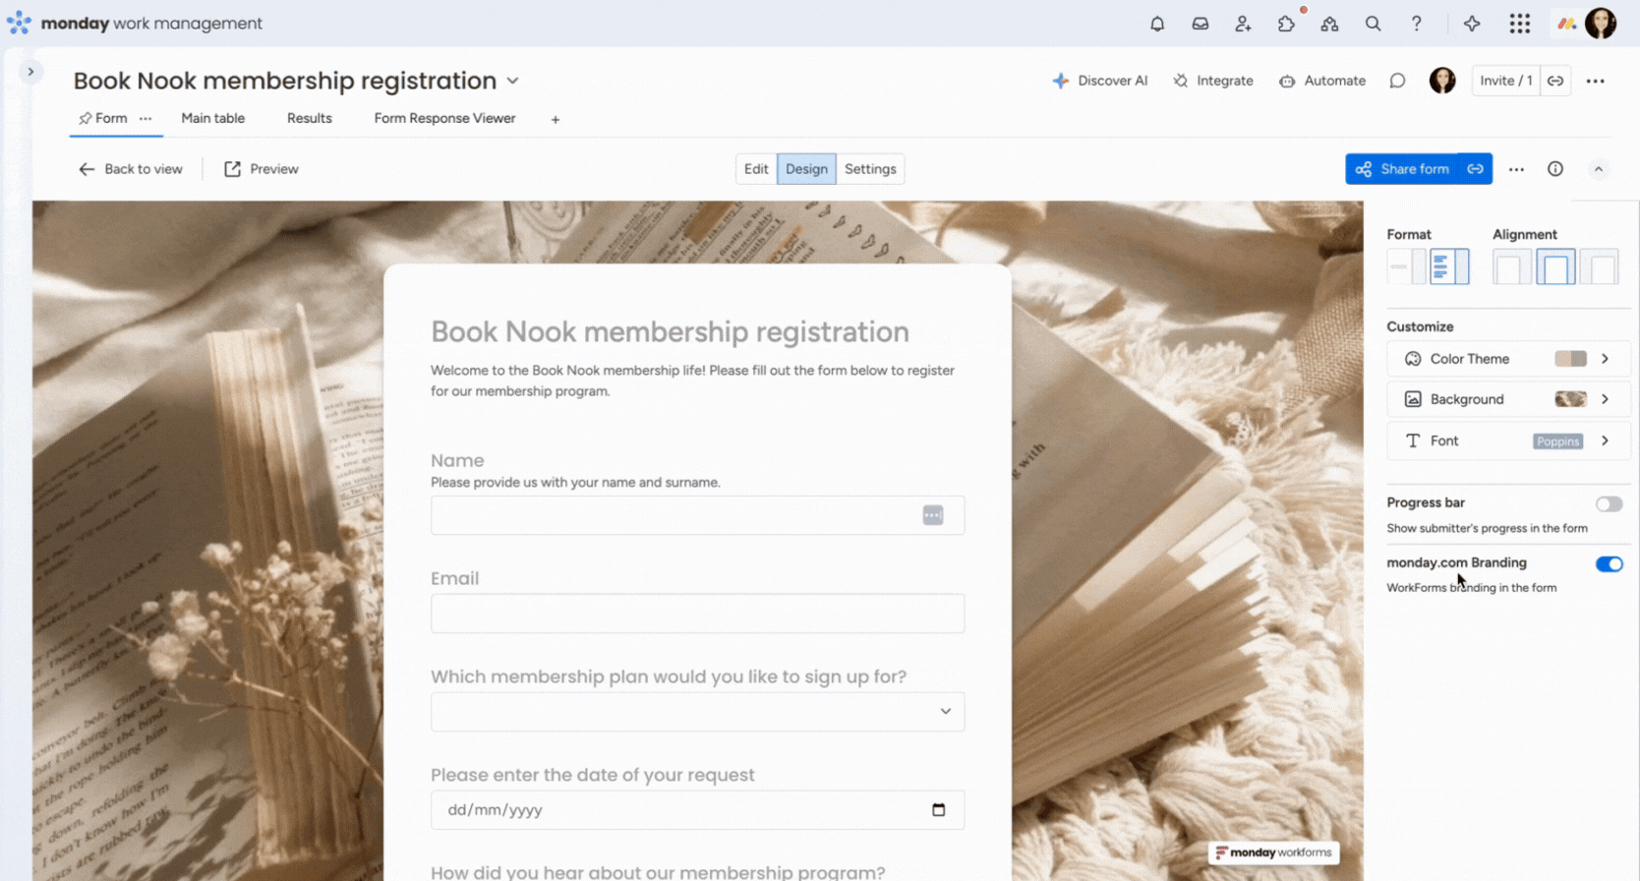Switch to the Main table tab
The height and width of the screenshot is (881, 1640).
[x=213, y=118]
